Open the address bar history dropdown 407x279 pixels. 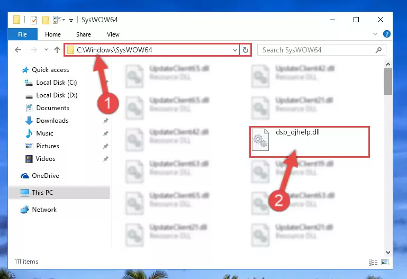[235, 50]
